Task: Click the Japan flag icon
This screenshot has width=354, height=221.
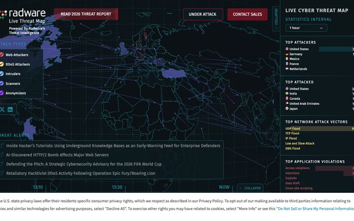Action: click(287, 108)
